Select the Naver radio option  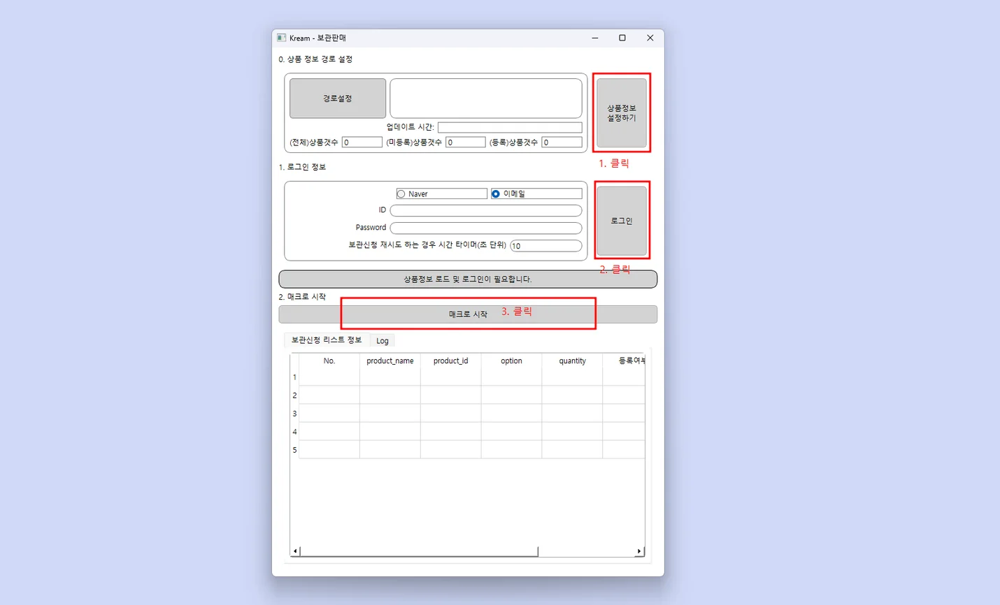point(441,194)
